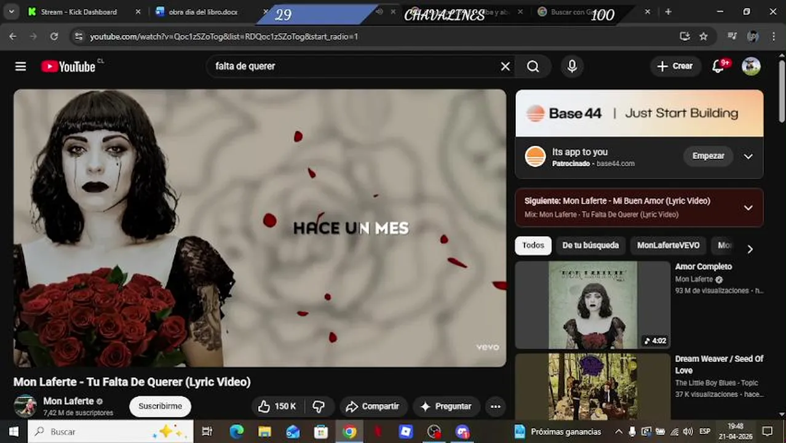Open a new browser tab
The image size is (786, 443).
[668, 12]
